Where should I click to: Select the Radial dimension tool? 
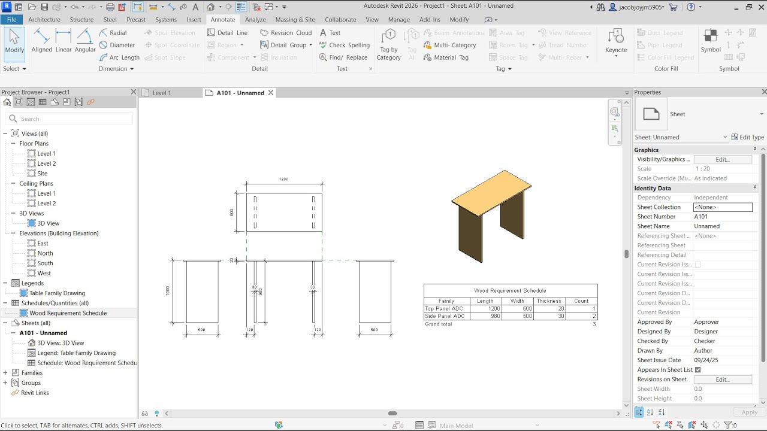113,33
